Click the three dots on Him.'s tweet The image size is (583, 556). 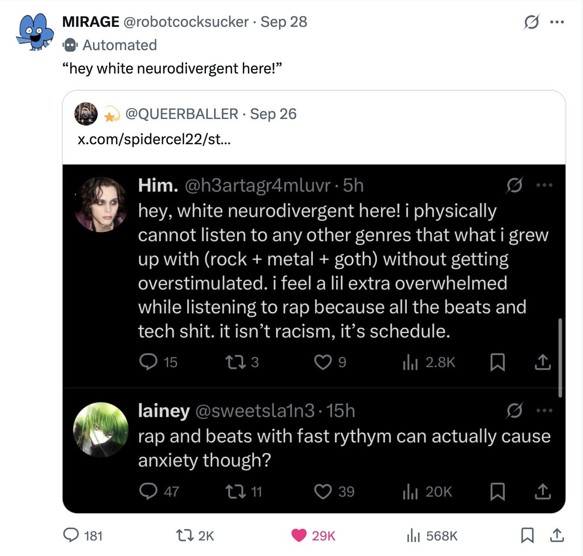pyautogui.click(x=544, y=185)
